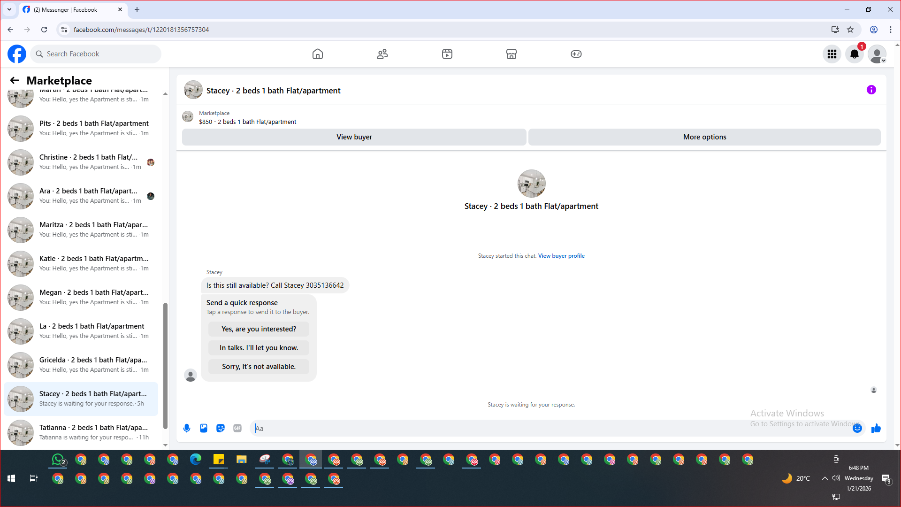This screenshot has height=507, width=901.
Task: Open the Gaming icon in top navigation
Action: pyautogui.click(x=576, y=54)
